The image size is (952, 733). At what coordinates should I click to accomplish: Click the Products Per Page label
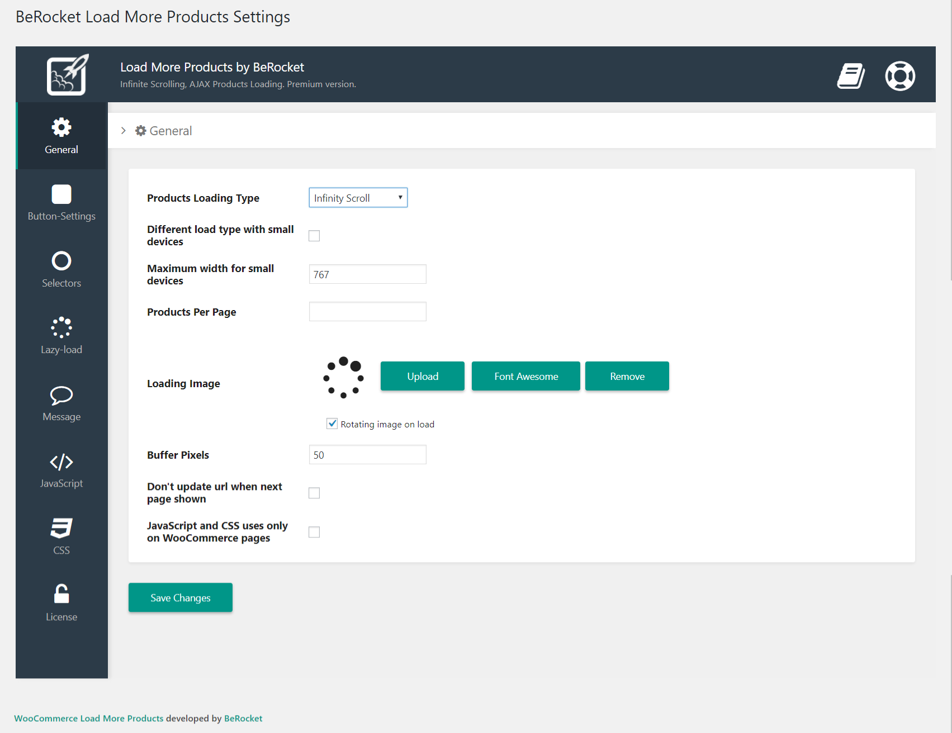[x=191, y=312]
